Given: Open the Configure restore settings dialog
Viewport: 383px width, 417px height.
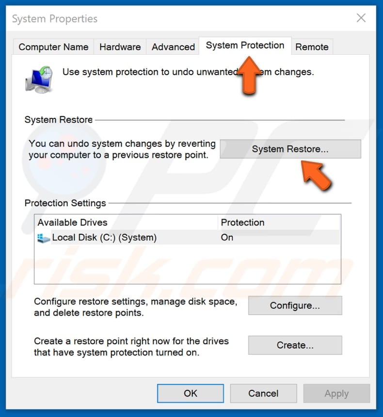Looking at the screenshot, I should click(x=294, y=305).
